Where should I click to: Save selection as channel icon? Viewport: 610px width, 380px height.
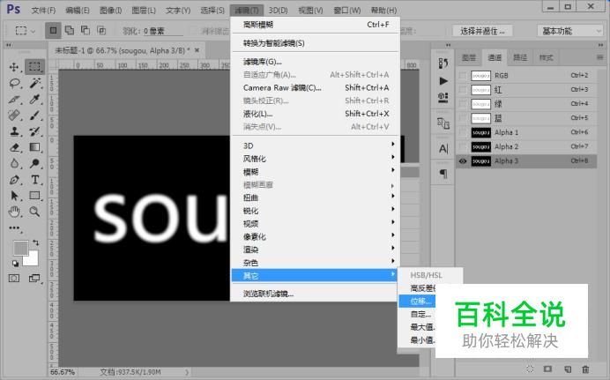point(547,369)
